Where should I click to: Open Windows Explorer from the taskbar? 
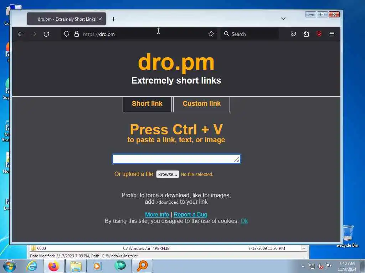click(x=76, y=266)
